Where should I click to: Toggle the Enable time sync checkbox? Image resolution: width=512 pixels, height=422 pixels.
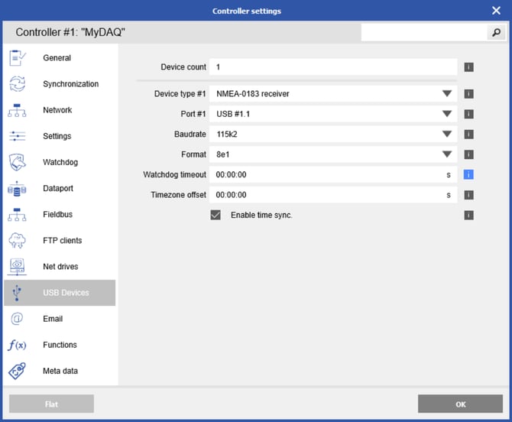click(215, 215)
